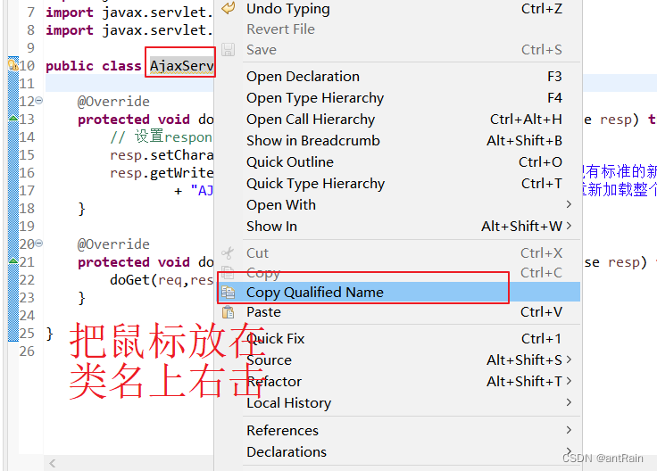Choose Revert File menu entry
This screenshot has width=657, height=471.
(x=398, y=29)
